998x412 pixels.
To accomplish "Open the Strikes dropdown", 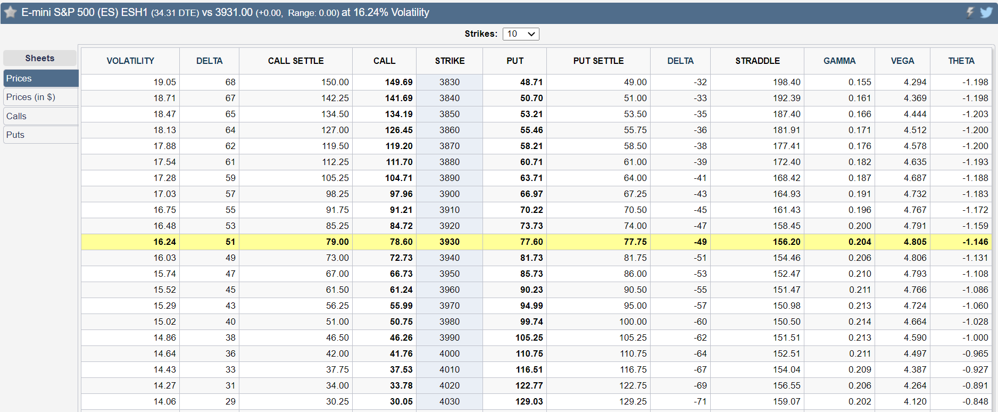I will click(x=521, y=34).
